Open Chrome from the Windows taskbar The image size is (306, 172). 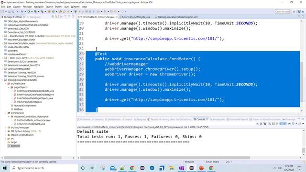click(132, 168)
